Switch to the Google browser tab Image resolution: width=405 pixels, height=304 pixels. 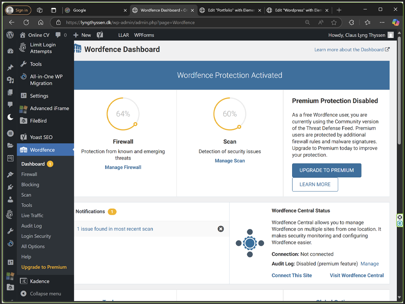(95, 10)
